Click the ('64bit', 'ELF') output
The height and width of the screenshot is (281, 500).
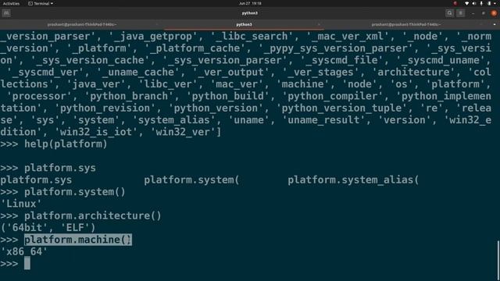48,228
